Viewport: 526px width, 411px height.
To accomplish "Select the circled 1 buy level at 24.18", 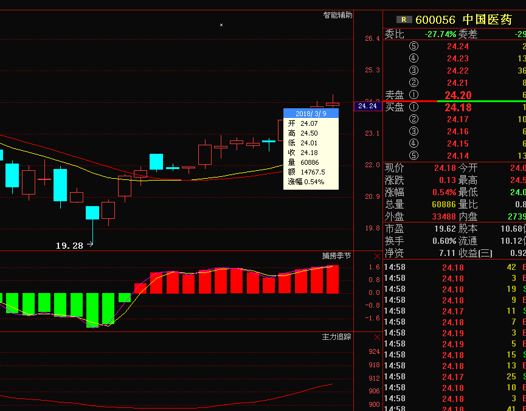I will coord(414,108).
